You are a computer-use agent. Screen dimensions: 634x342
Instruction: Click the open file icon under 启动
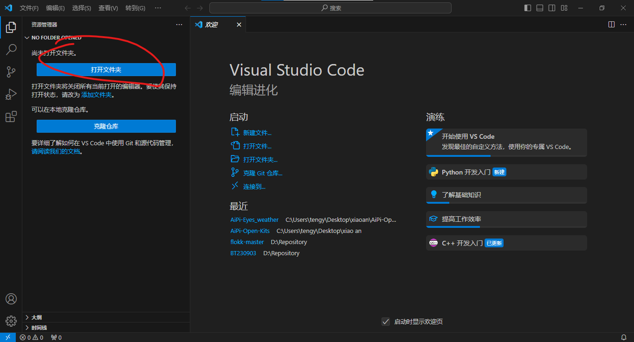point(235,146)
